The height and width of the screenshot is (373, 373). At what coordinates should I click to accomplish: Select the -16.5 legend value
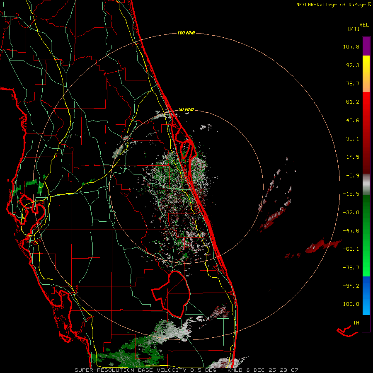point(351,194)
